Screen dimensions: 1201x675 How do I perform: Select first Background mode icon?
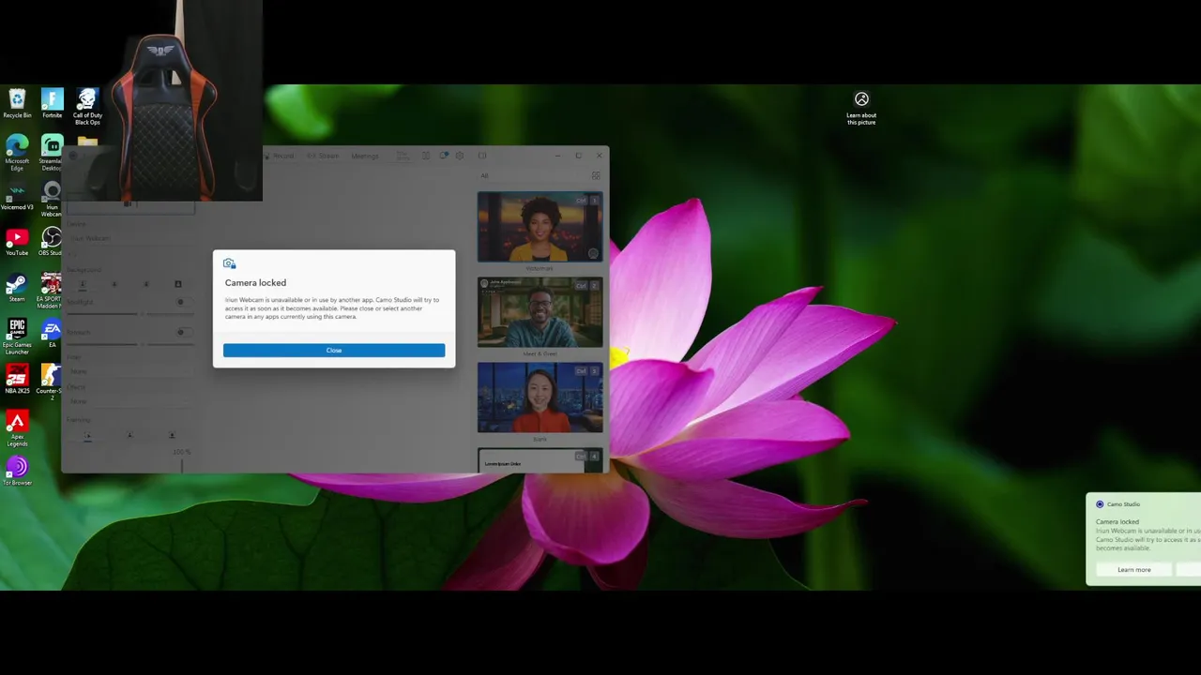click(x=83, y=284)
